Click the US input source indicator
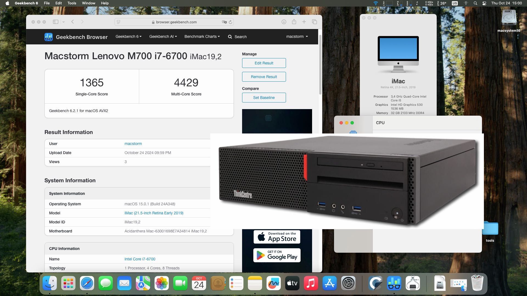The width and height of the screenshot is (527, 296). tap(455, 3)
